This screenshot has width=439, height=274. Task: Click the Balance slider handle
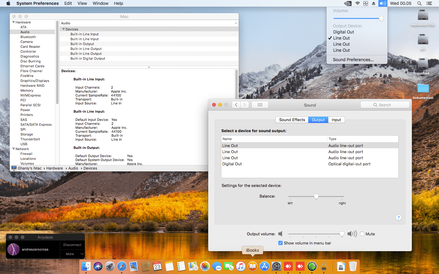pyautogui.click(x=316, y=197)
